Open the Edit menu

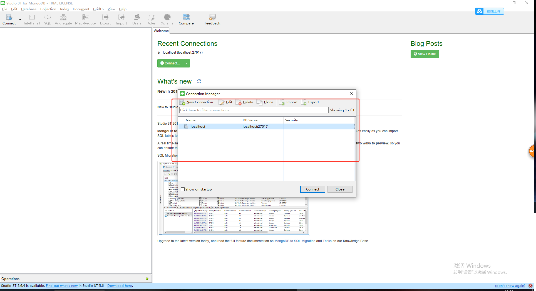[x=14, y=9]
